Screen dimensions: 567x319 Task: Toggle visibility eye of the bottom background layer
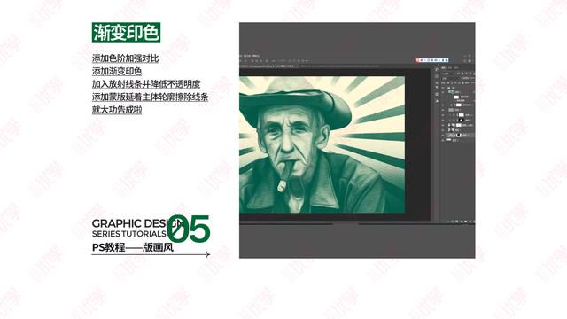(443, 140)
